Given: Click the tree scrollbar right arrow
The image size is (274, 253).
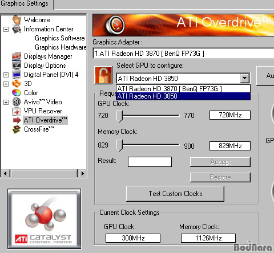Looking at the screenshot, I should (x=82, y=173).
